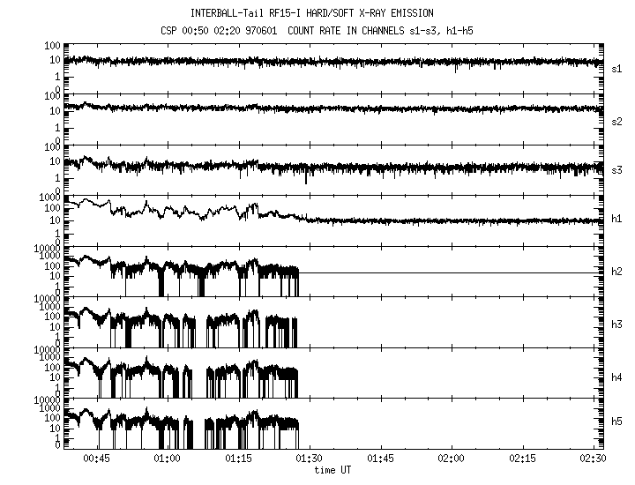Click the s1 channel label

point(616,70)
